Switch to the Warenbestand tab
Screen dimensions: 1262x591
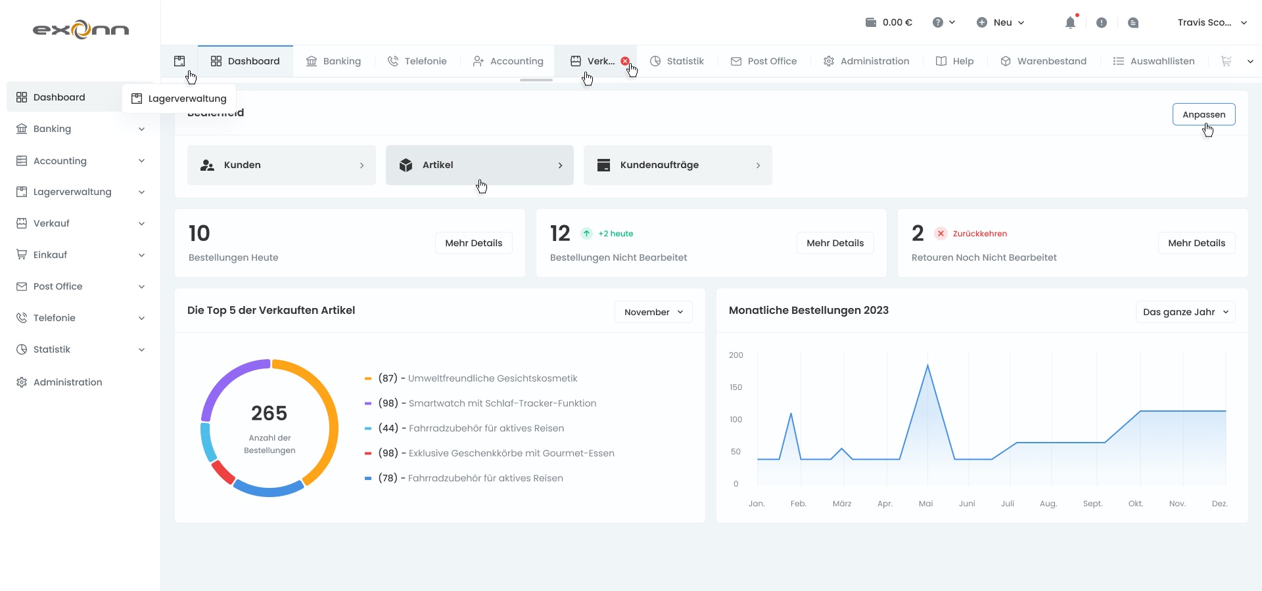coord(1044,61)
